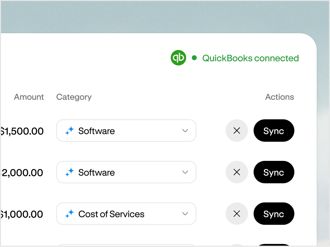The image size is (330, 247).
Task: Open the Cost of Services category dropdown
Action: point(126,213)
